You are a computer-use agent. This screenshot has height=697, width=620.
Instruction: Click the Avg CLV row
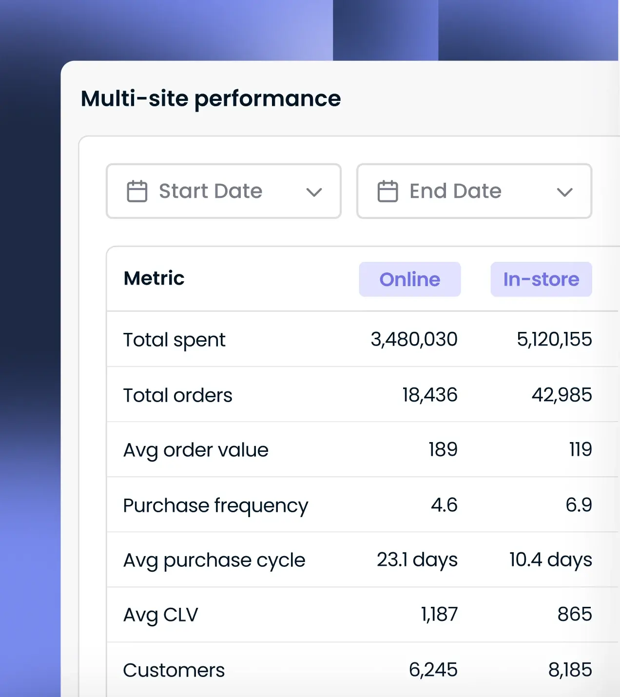(160, 615)
